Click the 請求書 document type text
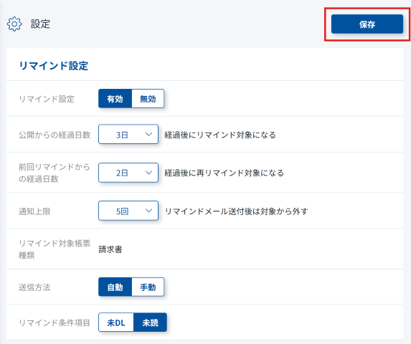The width and height of the screenshot is (411, 344). [x=110, y=249]
